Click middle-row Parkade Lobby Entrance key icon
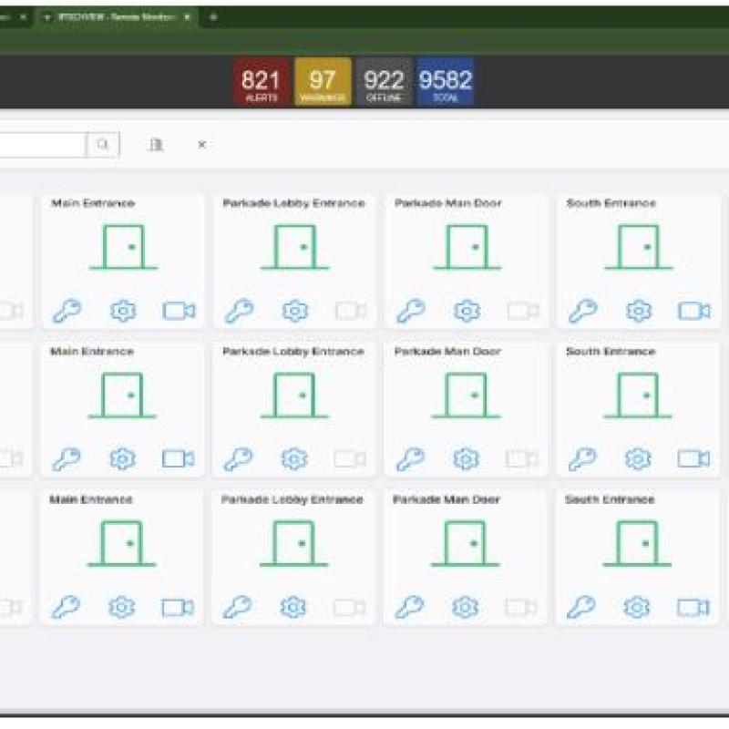This screenshot has height=729, width=729. pos(238,459)
